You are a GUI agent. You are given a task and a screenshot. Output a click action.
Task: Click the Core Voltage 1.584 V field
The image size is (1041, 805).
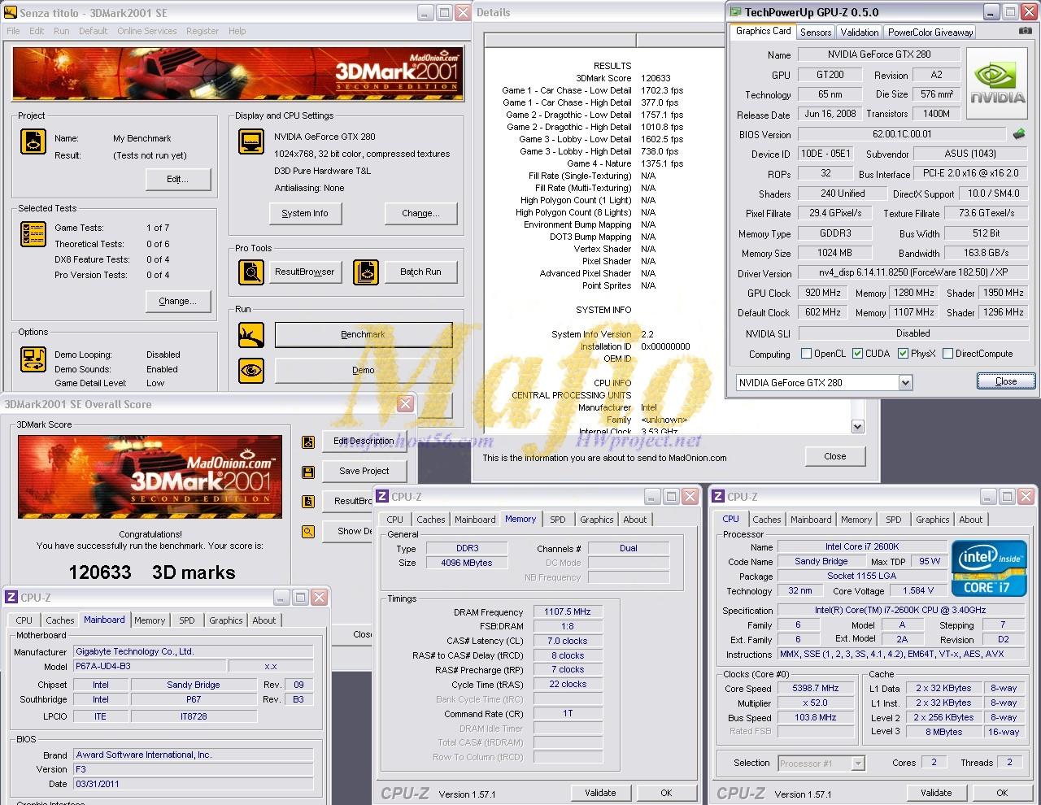(x=918, y=591)
